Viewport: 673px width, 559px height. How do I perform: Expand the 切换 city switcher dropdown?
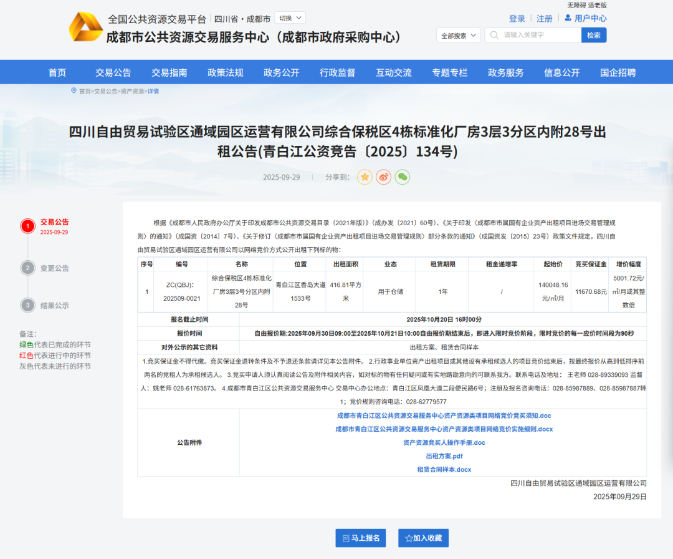(290, 18)
